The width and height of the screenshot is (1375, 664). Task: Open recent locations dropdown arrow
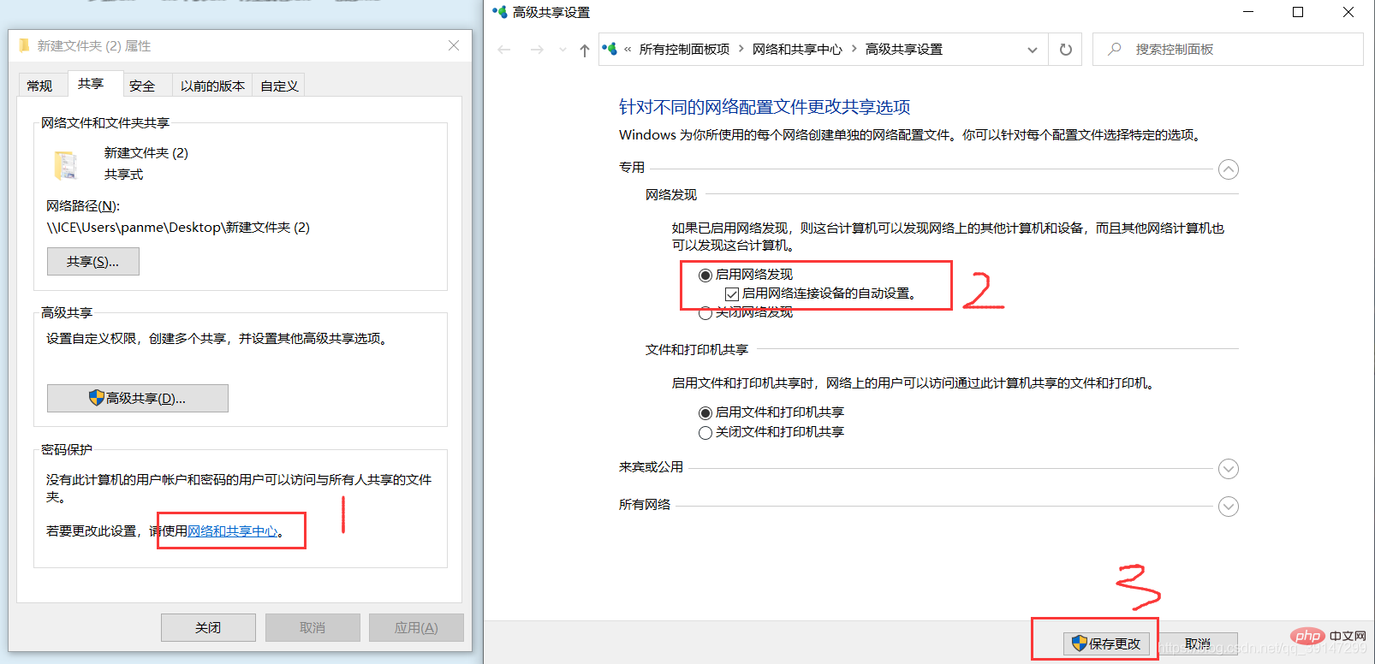click(x=562, y=50)
